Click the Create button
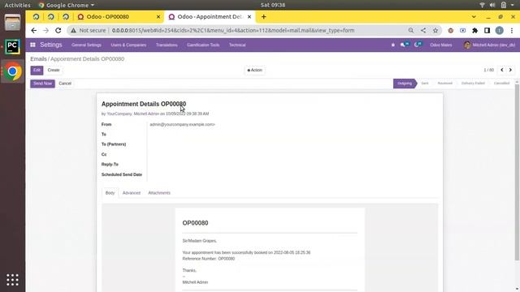This screenshot has height=292, width=520. (54, 71)
